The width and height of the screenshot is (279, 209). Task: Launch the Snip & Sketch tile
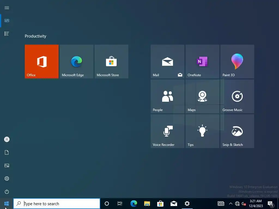coord(237,131)
